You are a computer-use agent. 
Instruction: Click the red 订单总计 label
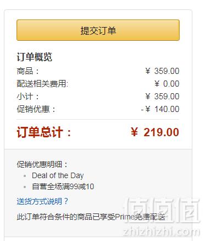(44, 132)
